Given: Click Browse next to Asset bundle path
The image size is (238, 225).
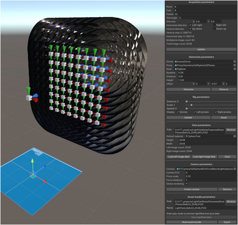Looking at the screenshot, I should click(231, 202).
